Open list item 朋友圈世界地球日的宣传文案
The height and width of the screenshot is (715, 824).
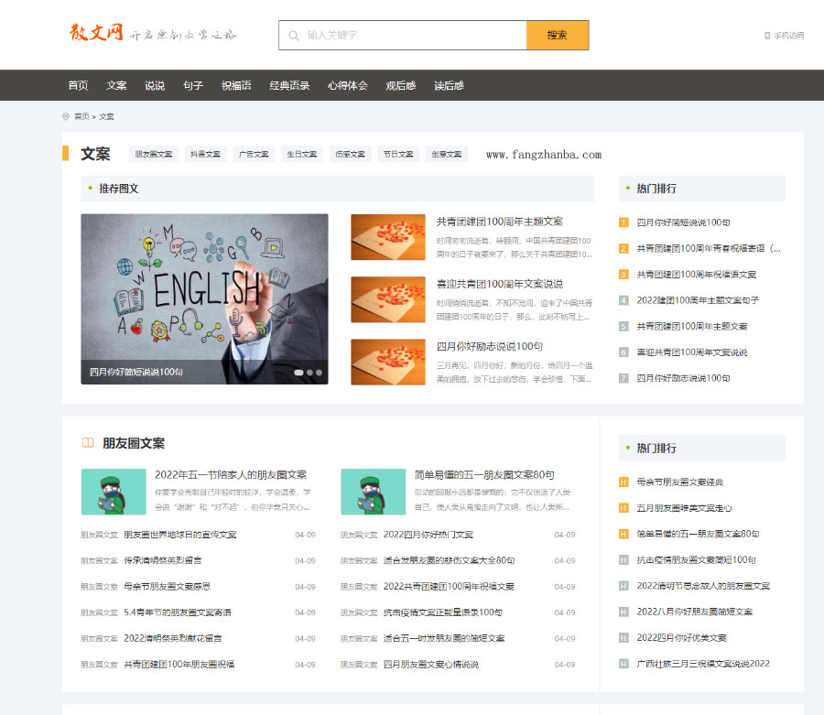coord(180,535)
